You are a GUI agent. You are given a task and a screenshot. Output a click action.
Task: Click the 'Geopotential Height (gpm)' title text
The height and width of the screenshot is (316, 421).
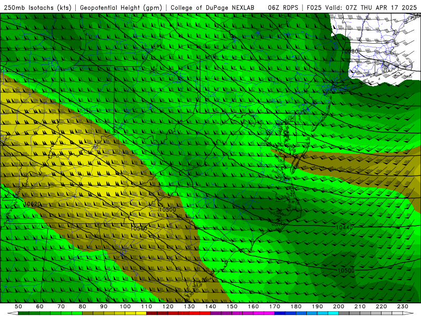(121, 7)
